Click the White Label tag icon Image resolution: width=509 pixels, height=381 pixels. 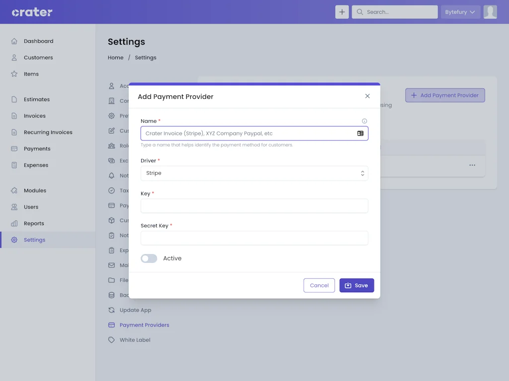point(111,340)
